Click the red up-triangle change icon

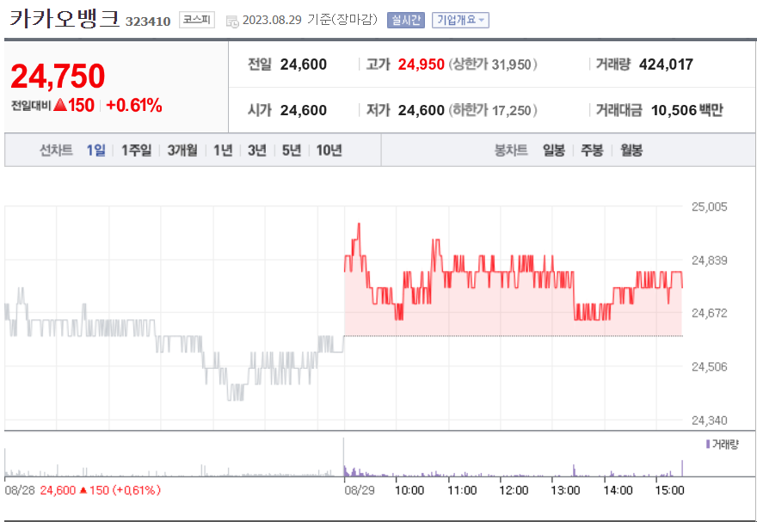(x=60, y=105)
